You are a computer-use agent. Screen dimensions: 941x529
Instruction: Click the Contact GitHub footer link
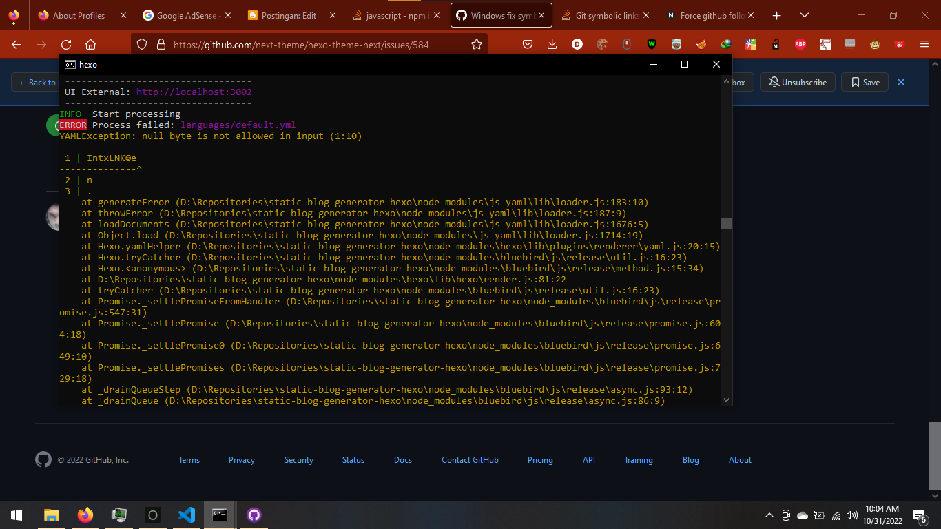pos(470,460)
